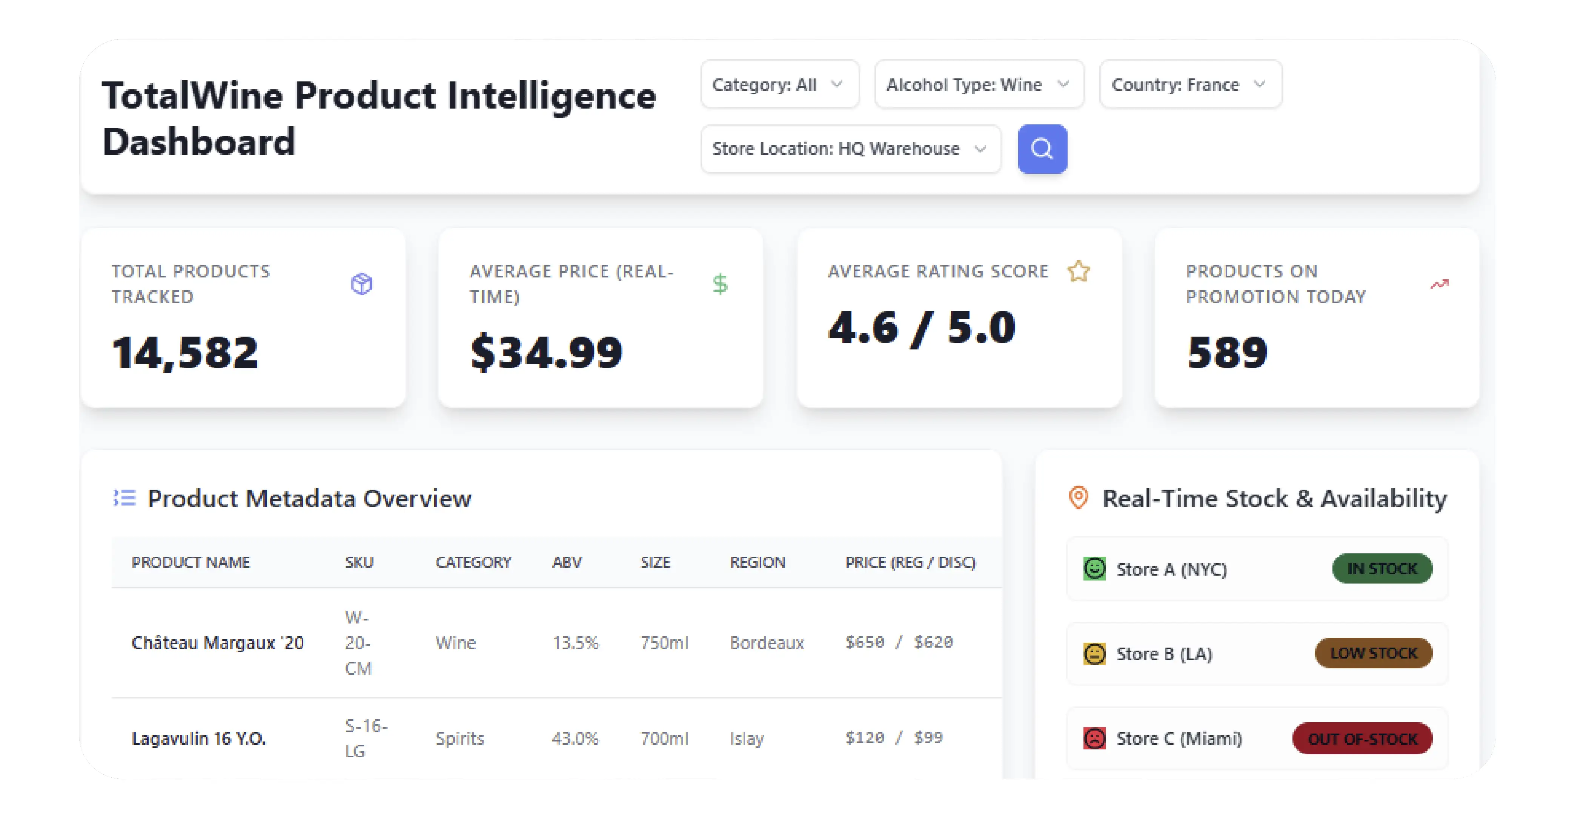Click the list icon beside Product Metadata Overview
The image size is (1575, 818).
point(125,498)
